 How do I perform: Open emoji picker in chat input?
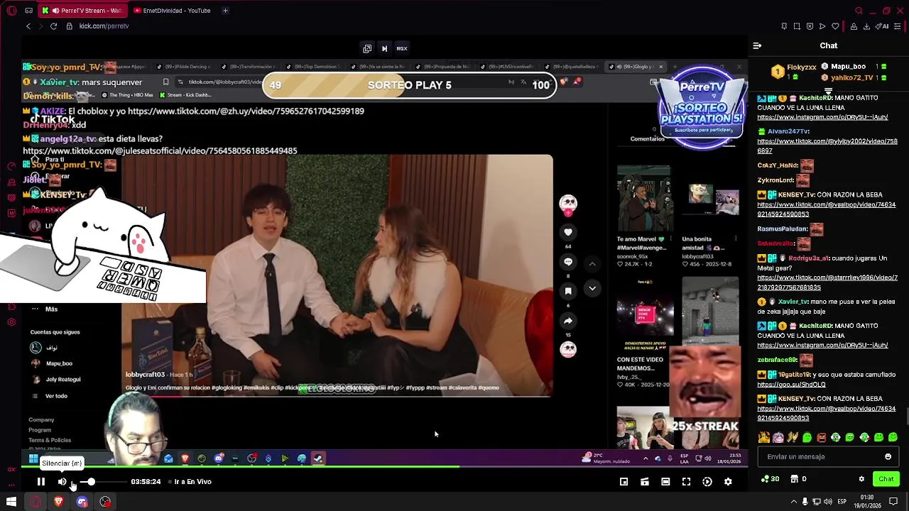(x=888, y=457)
